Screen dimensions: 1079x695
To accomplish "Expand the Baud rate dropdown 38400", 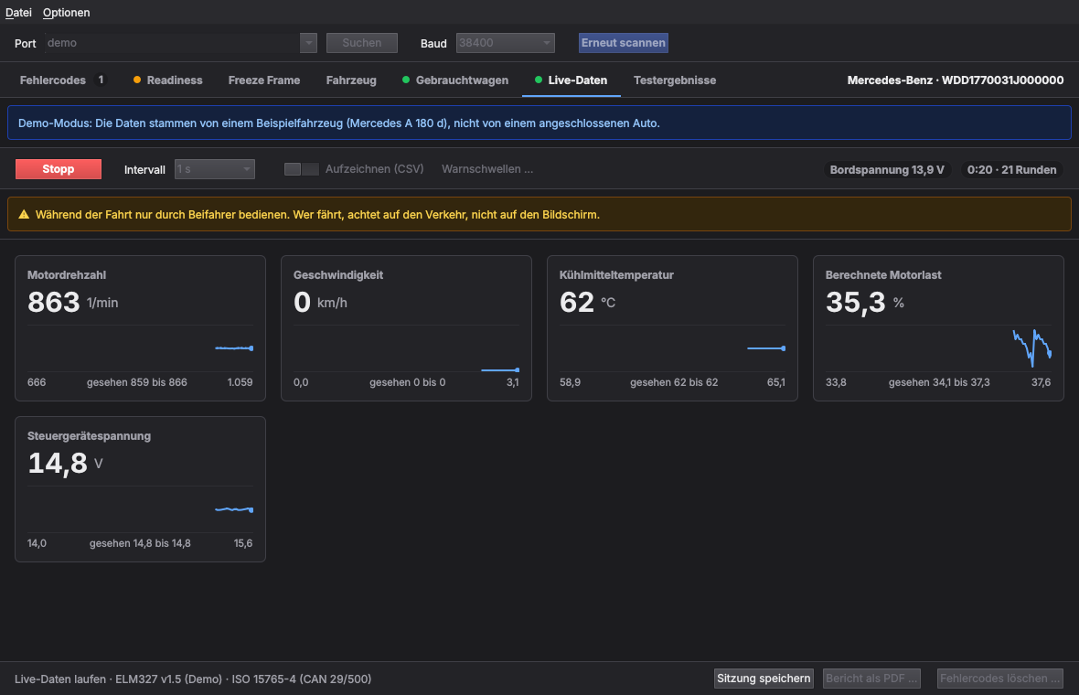I will coord(505,43).
